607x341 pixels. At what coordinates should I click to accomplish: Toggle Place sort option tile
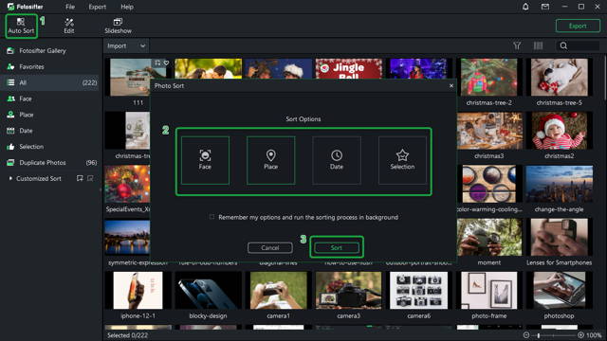pos(271,160)
